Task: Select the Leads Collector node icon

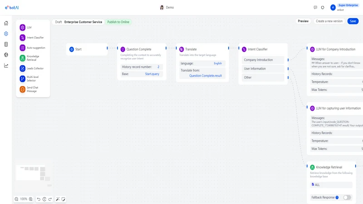Action: 22,68
